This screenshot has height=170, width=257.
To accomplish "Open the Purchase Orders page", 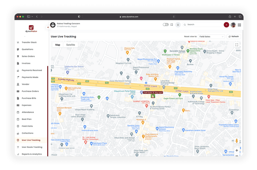I will [x=30, y=91].
